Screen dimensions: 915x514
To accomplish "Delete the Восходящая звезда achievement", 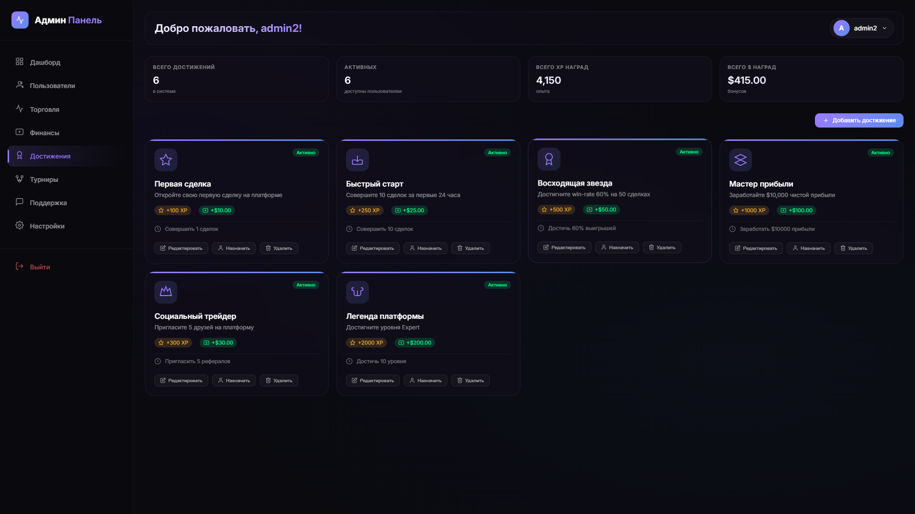I will point(662,247).
